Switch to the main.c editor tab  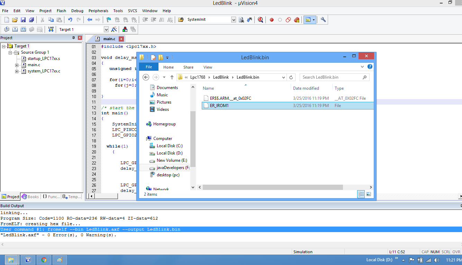pyautogui.click(x=109, y=39)
